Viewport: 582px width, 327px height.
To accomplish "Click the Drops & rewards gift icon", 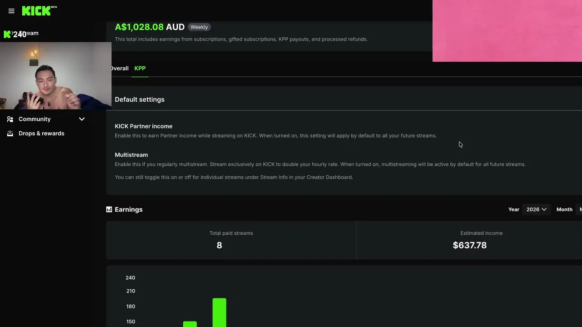I will (x=10, y=134).
